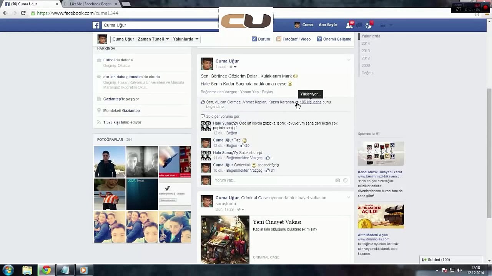The height and width of the screenshot is (276, 492).
Task: Click like thumb icon showing 31
Action: (x=268, y=170)
